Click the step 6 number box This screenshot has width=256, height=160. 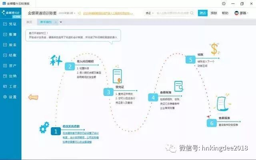pyautogui.click(x=212, y=123)
